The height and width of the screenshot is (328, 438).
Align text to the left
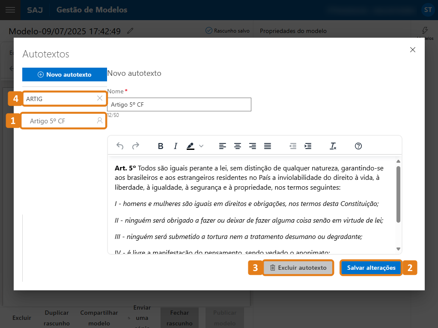click(223, 146)
